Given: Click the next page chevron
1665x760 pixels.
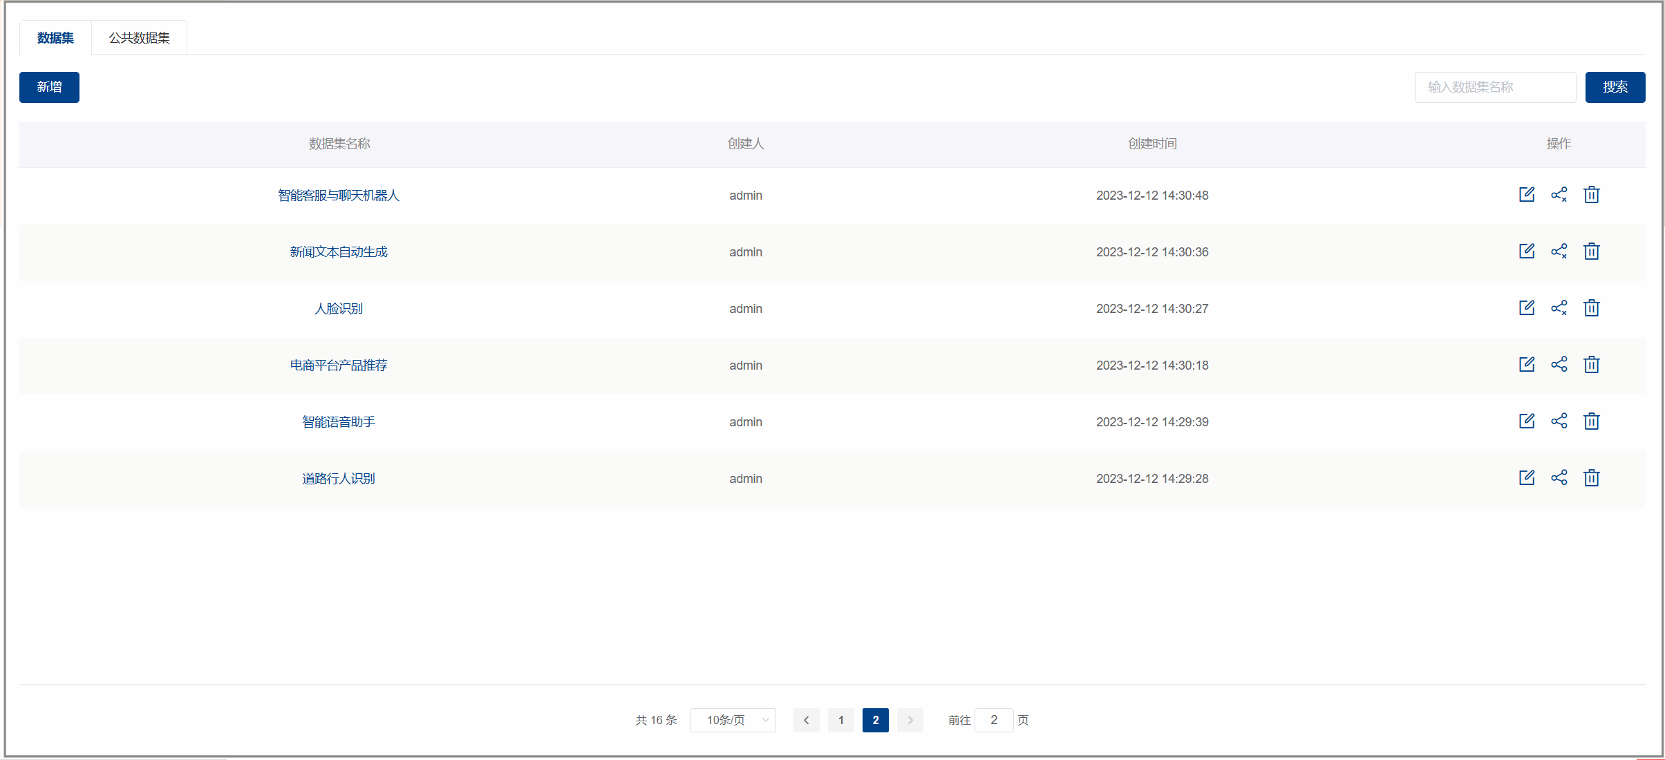Looking at the screenshot, I should point(910,720).
